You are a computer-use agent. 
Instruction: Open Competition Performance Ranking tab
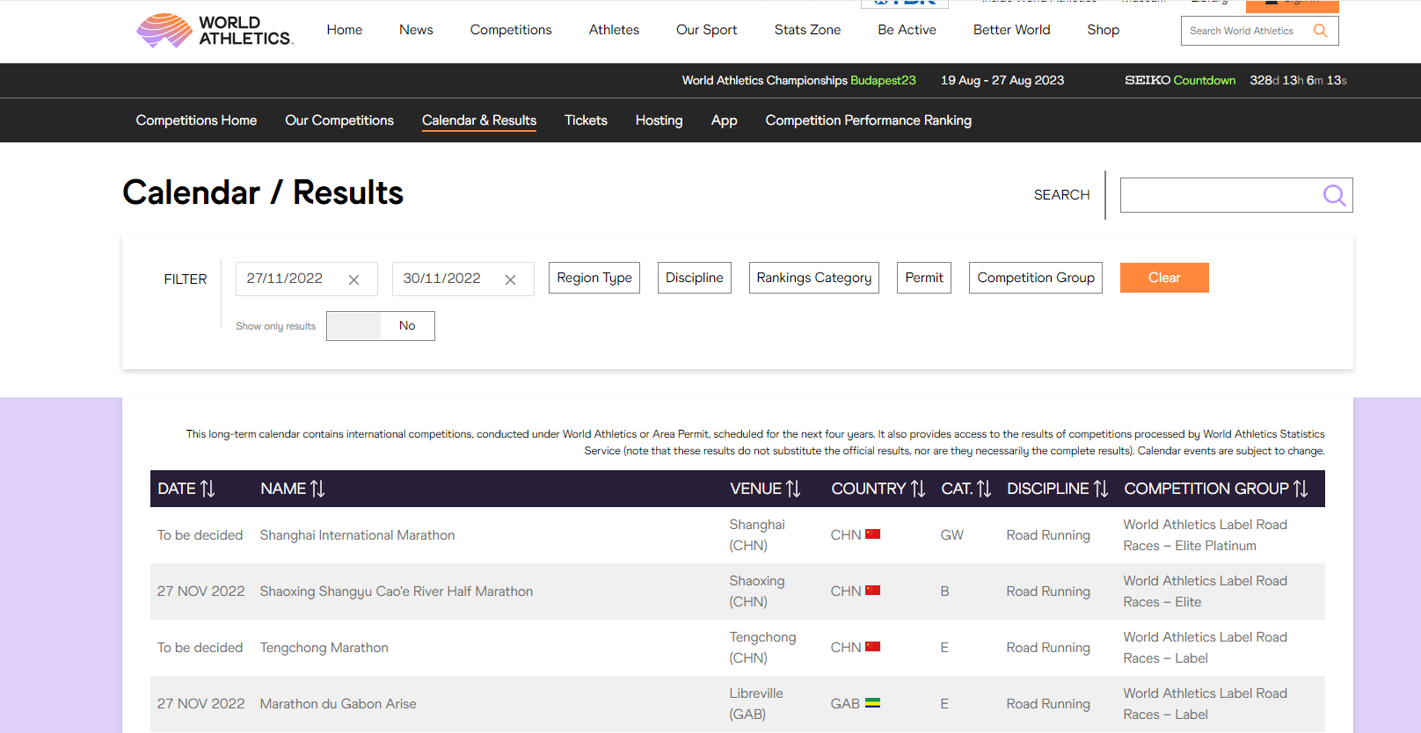tap(869, 120)
